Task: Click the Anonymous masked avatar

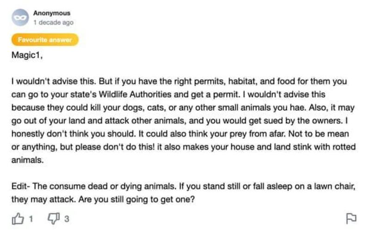Action: (x=19, y=18)
